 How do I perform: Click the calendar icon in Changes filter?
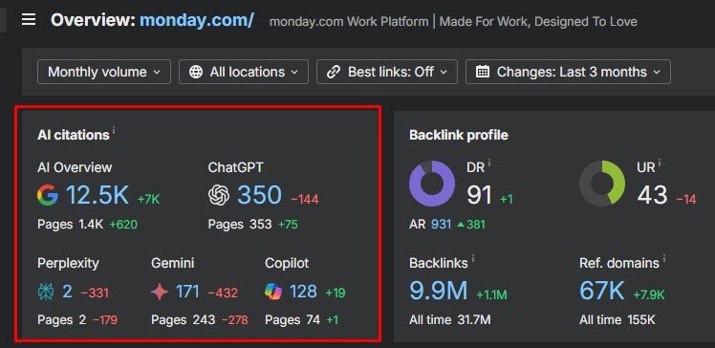coord(483,72)
